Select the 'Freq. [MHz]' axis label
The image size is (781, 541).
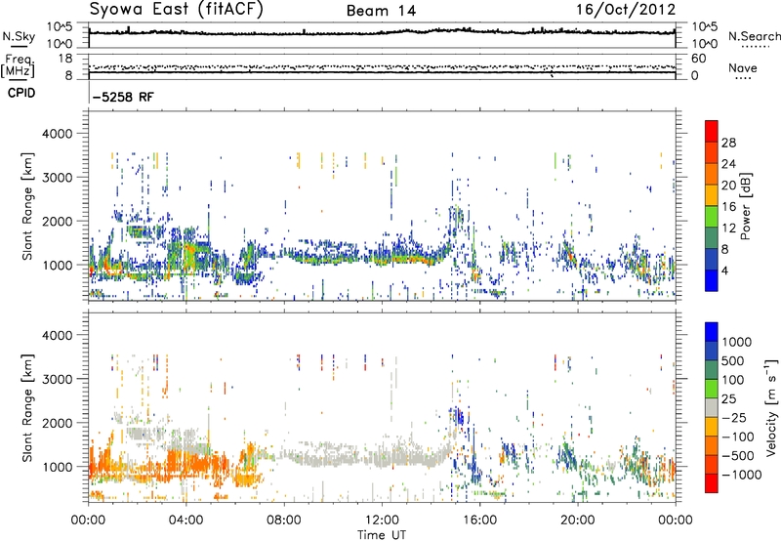click(x=18, y=66)
